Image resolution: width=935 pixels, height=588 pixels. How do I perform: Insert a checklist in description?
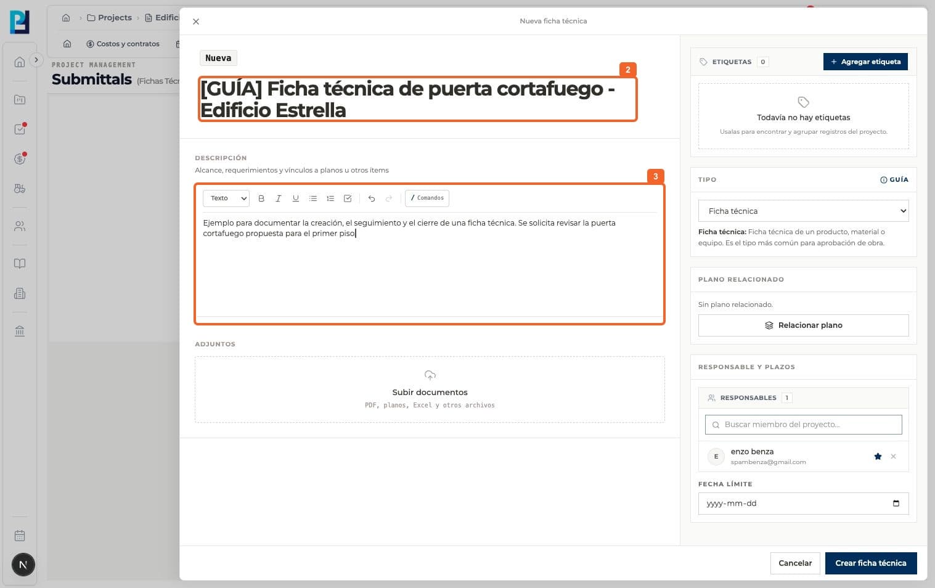coord(348,198)
